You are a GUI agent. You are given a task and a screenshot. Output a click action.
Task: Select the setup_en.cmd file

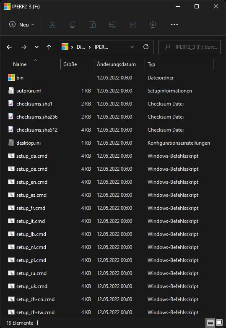point(32,182)
